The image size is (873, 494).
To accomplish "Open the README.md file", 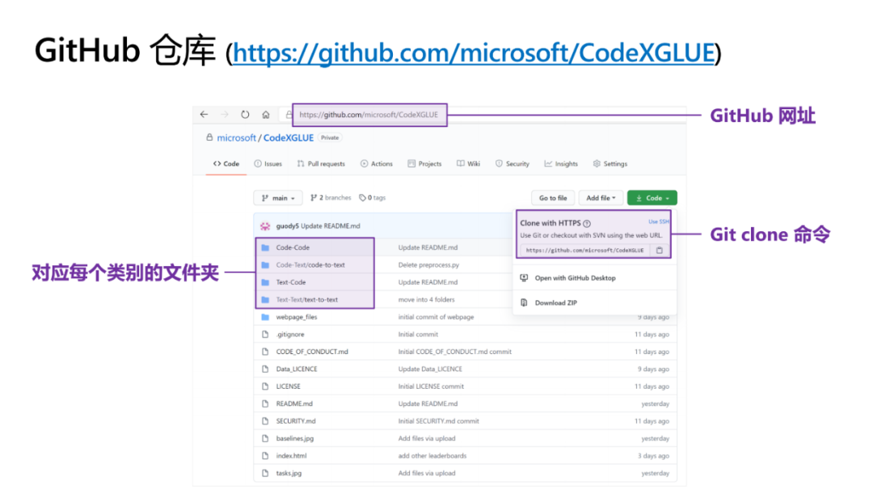I will 294,403.
